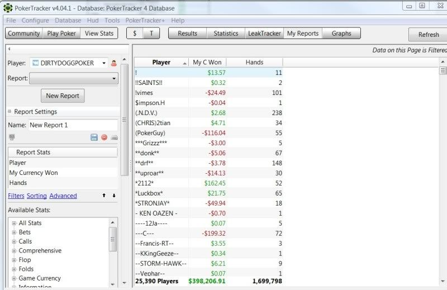Select the --STORM-HAWK-- player row
The height and width of the screenshot is (290, 447).
click(208, 264)
